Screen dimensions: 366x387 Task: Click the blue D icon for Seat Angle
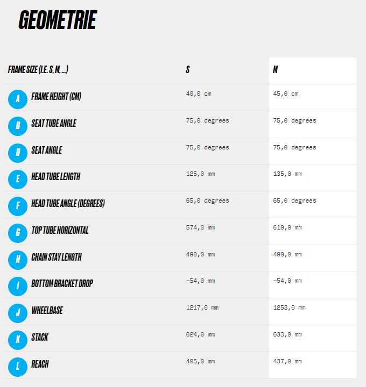[18, 153]
